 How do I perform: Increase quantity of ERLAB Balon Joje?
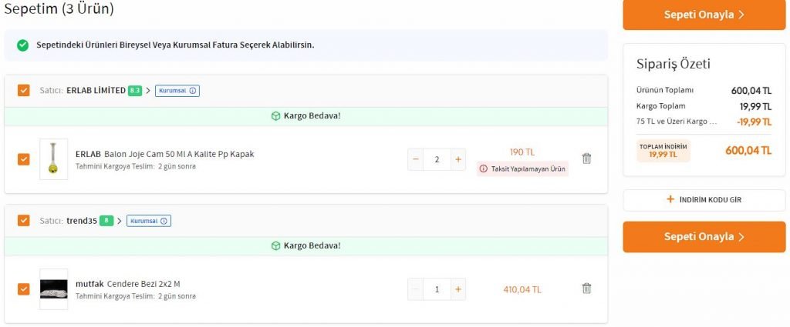click(458, 159)
